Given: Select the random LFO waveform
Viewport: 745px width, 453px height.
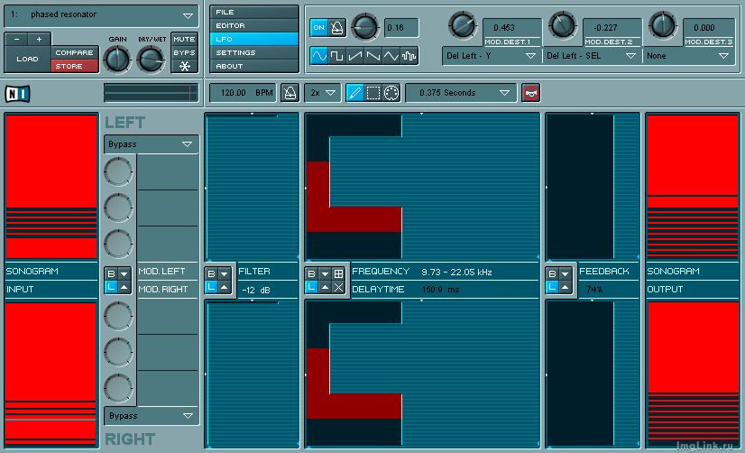Looking at the screenshot, I should coord(409,56).
